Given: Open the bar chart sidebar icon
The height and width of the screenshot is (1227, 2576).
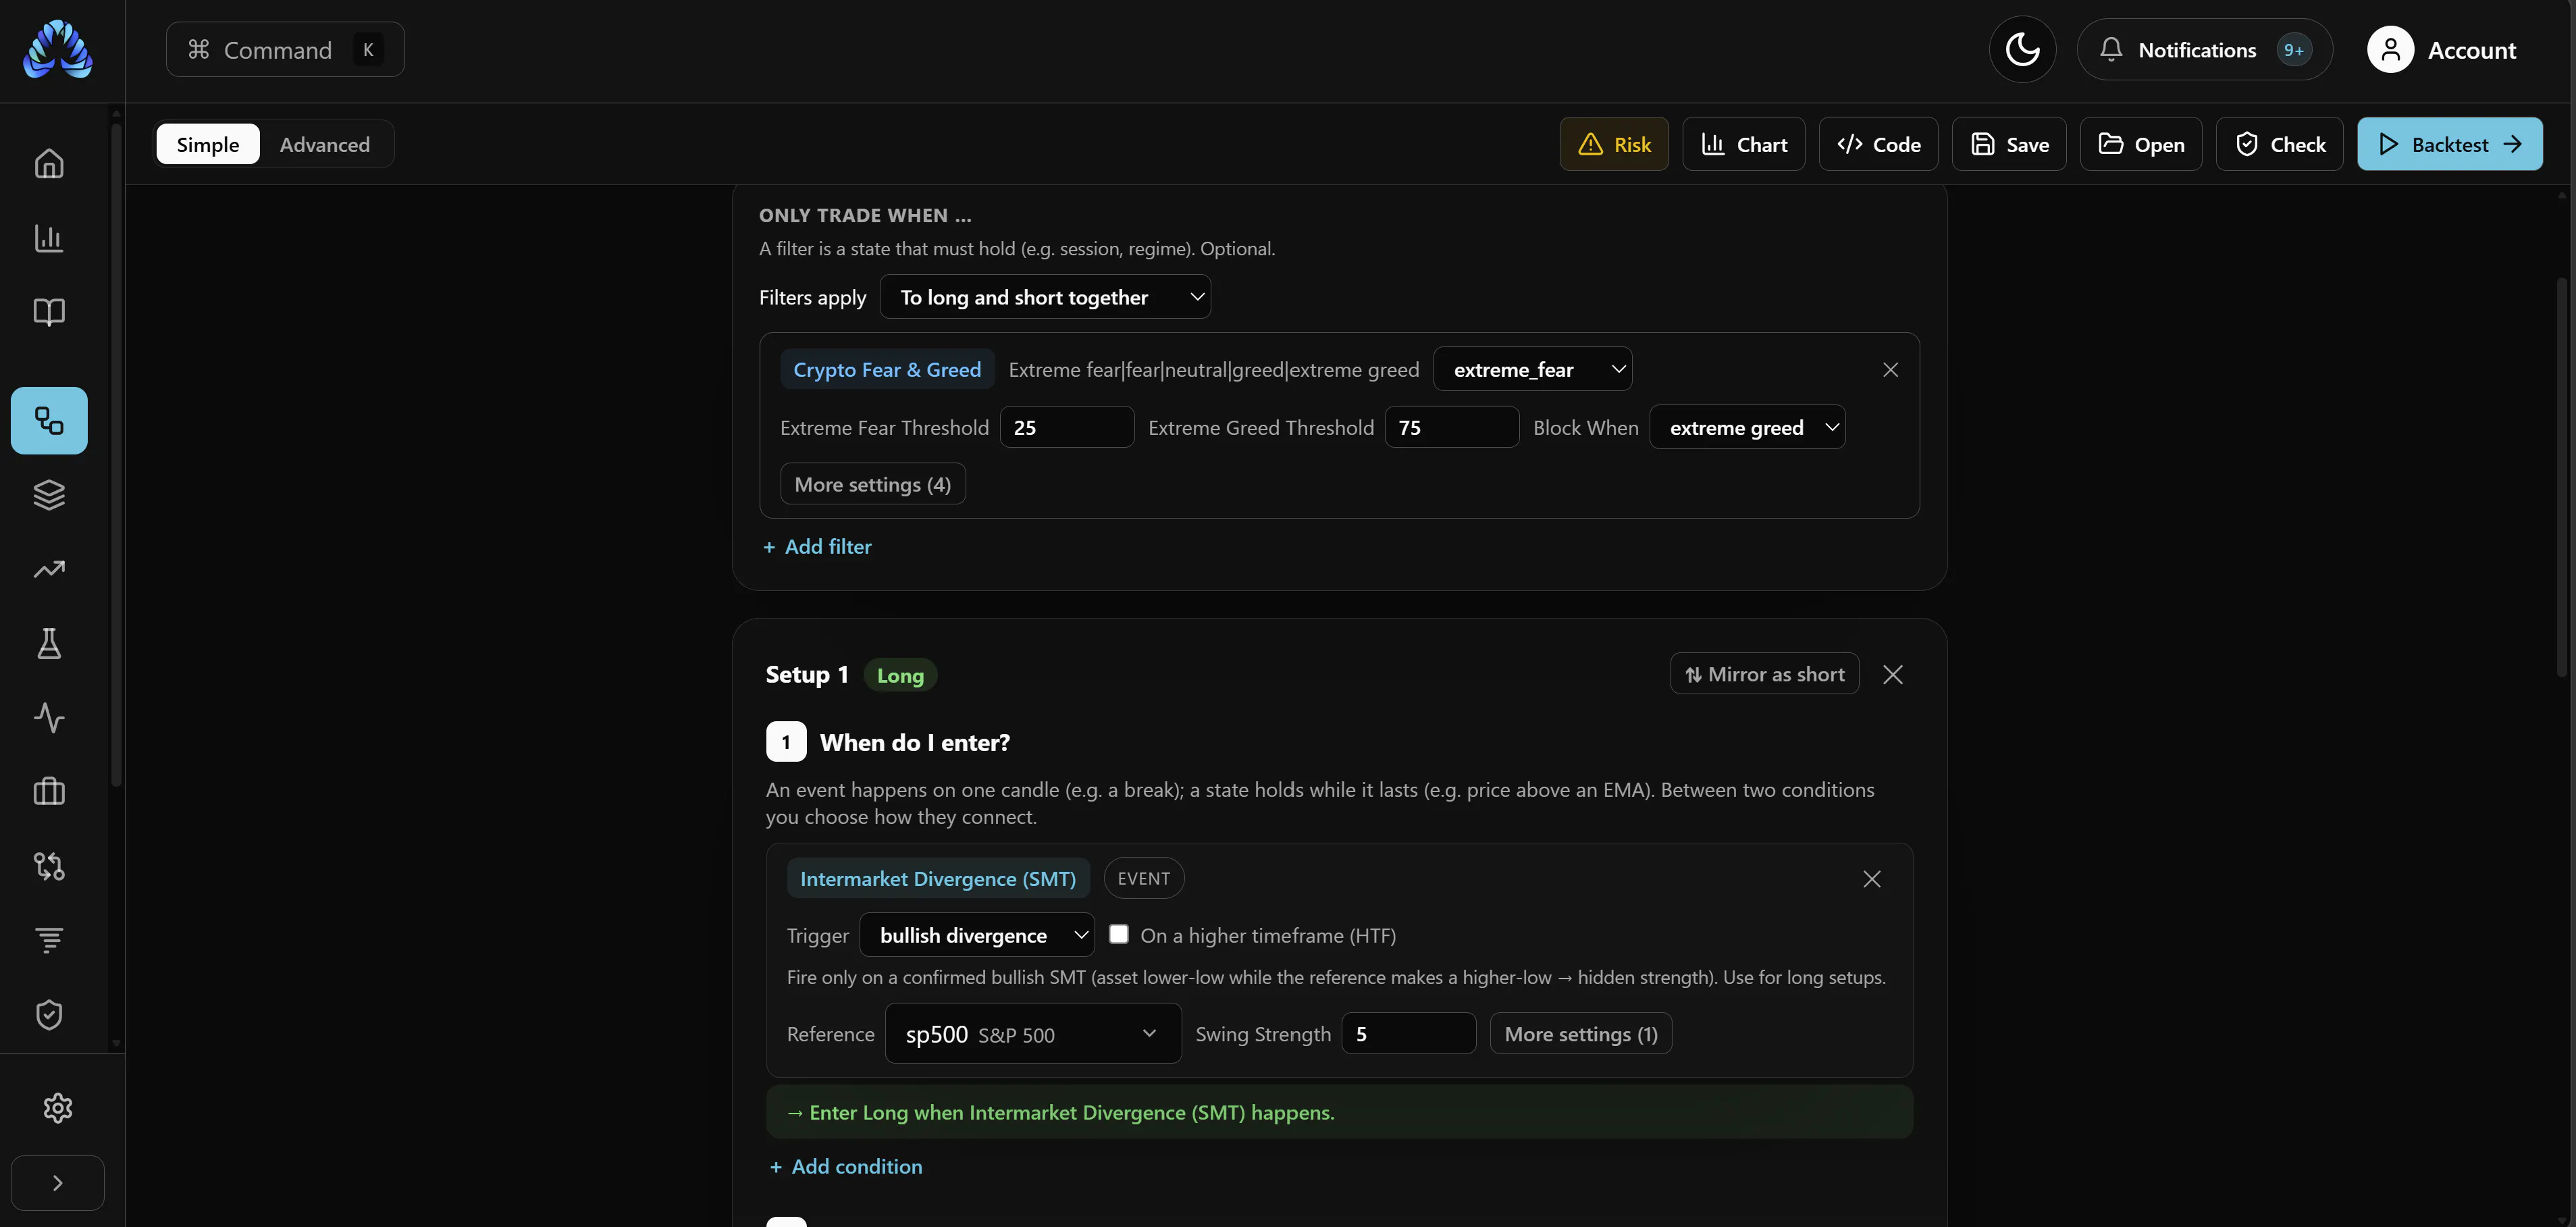Looking at the screenshot, I should (x=49, y=238).
